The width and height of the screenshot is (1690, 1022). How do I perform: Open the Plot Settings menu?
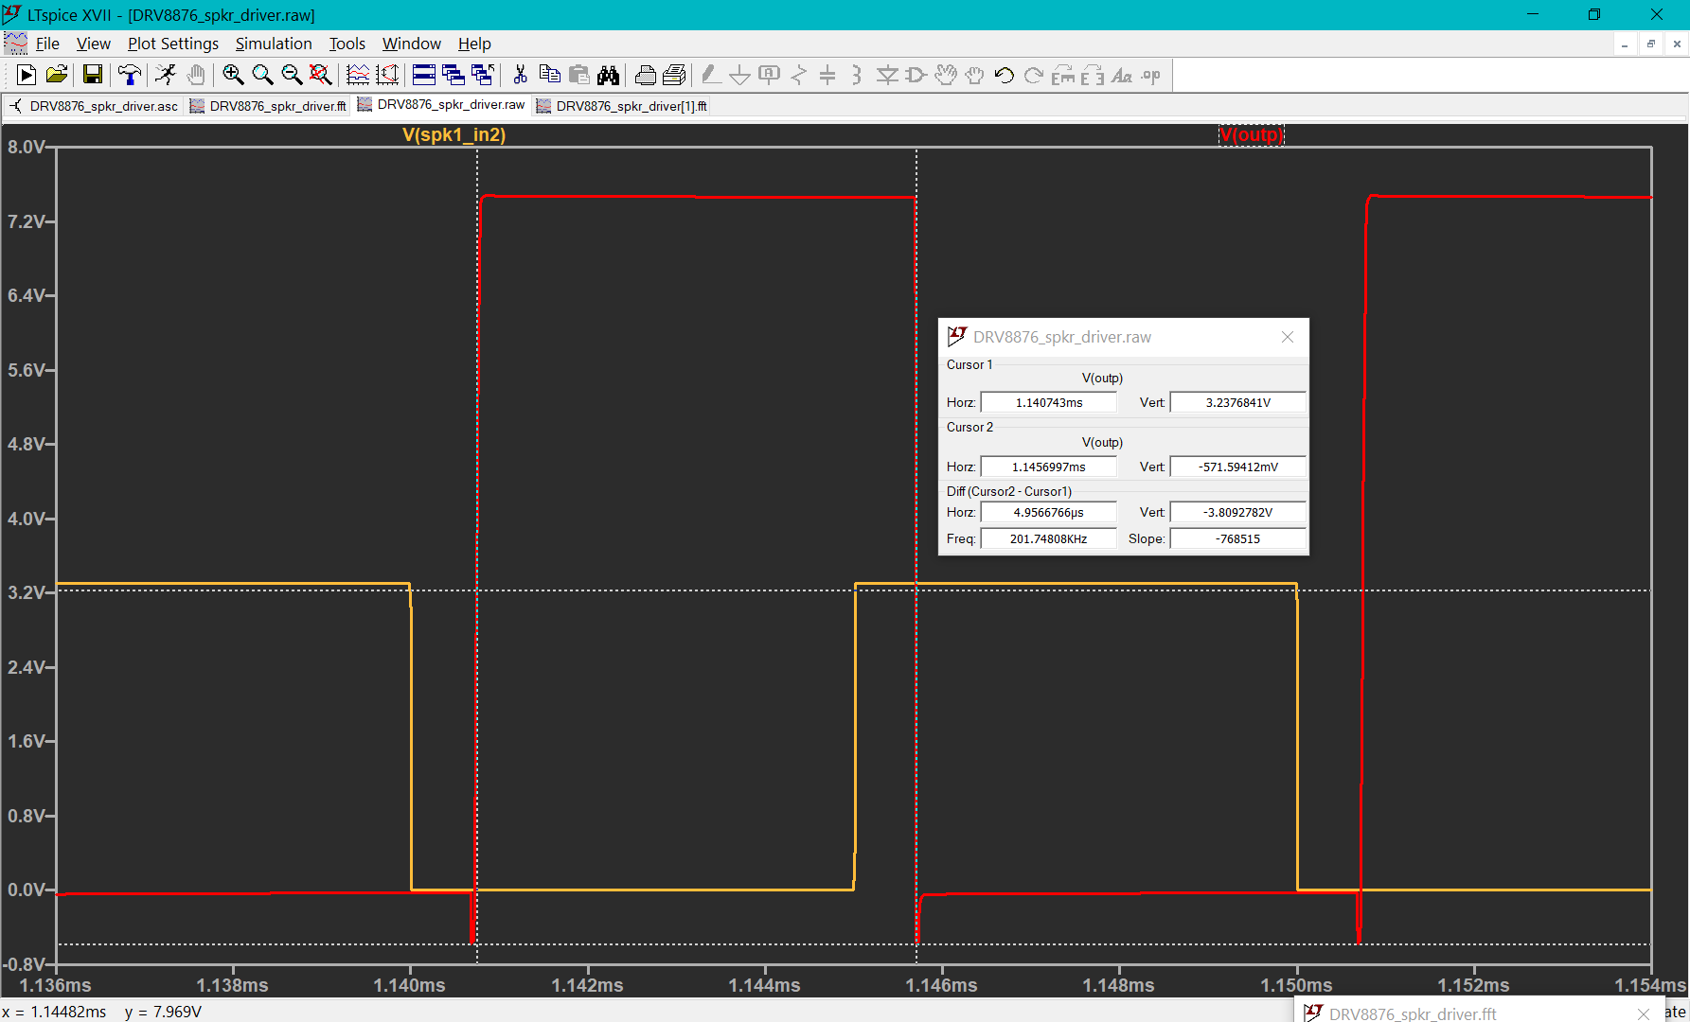pos(173,44)
